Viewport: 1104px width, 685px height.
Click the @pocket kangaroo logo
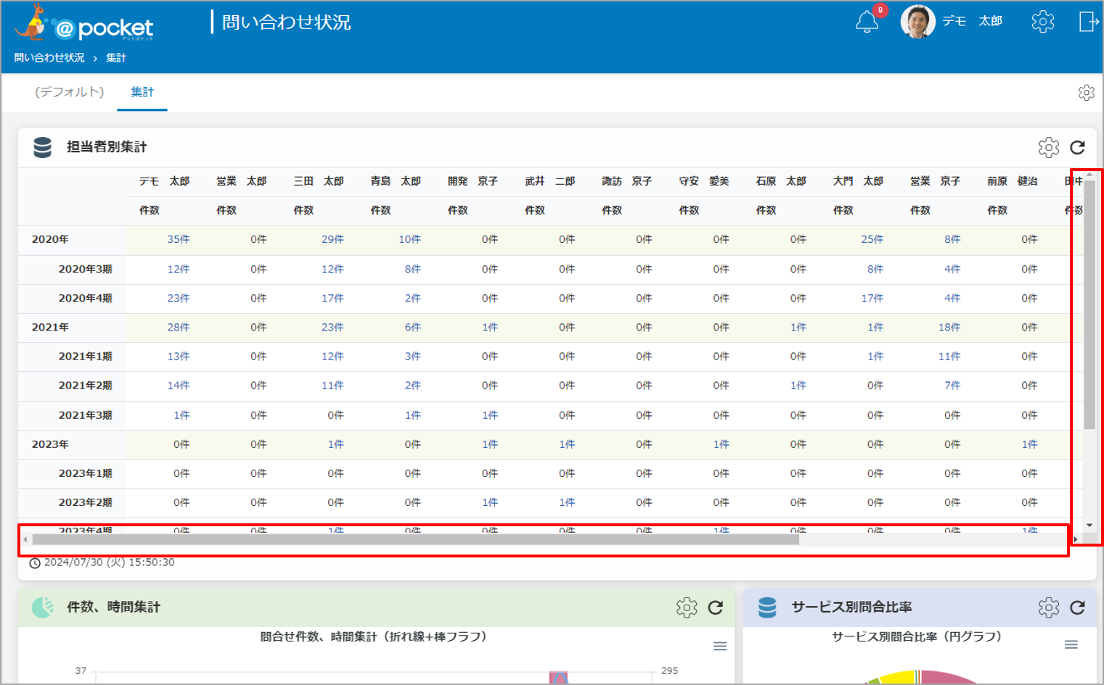[83, 23]
